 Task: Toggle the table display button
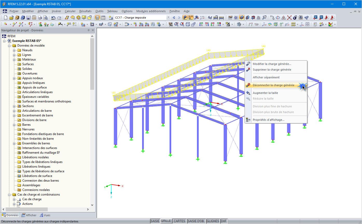(103, 18)
